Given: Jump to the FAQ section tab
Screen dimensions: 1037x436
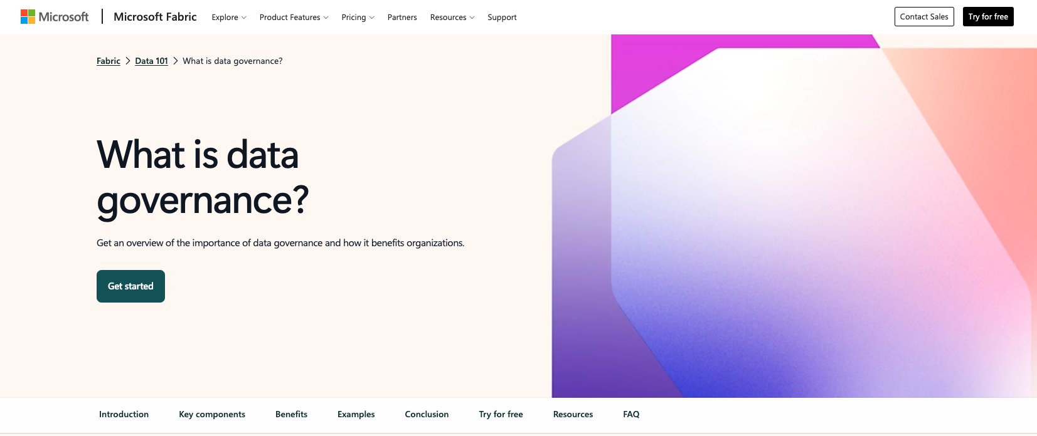Looking at the screenshot, I should pyautogui.click(x=631, y=414).
